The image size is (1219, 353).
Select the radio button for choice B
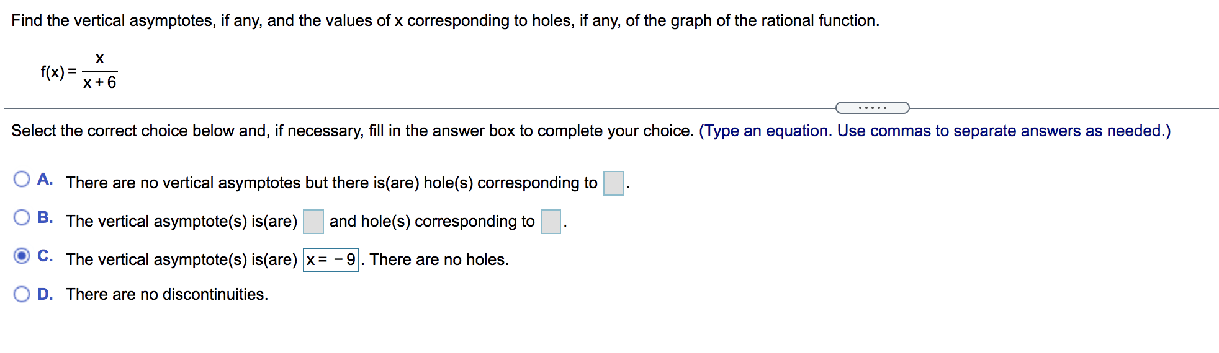[x=22, y=217]
